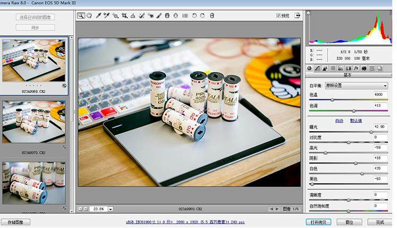Select the Graduated Filter tool
This screenshot has width=397, height=228.
[x=167, y=16]
